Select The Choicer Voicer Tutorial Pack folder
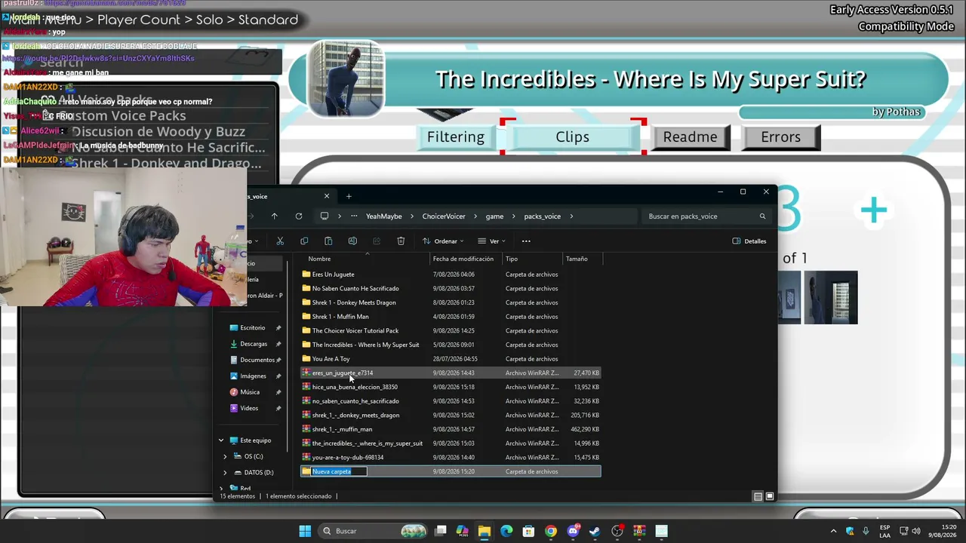Viewport: 966px width, 543px height. click(x=451, y=330)
